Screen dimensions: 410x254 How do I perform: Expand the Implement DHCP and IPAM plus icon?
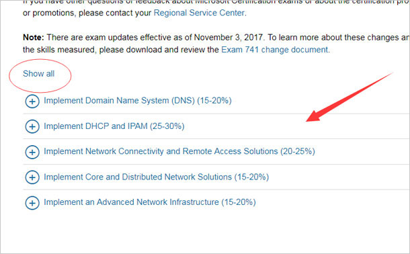pyautogui.click(x=32, y=126)
